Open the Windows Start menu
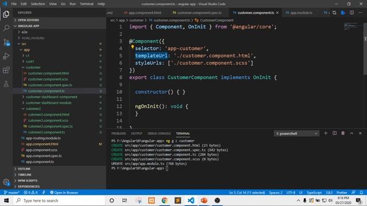This screenshot has width=367, height=206. 6,200
